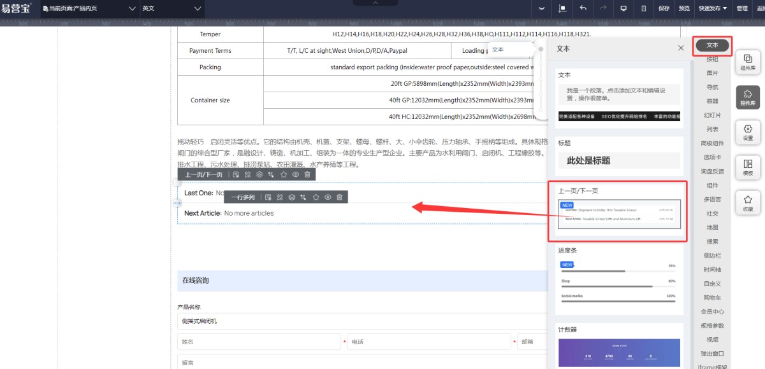Click the 姓名 name input field
Screen dimensions: 765x369
pos(260,342)
